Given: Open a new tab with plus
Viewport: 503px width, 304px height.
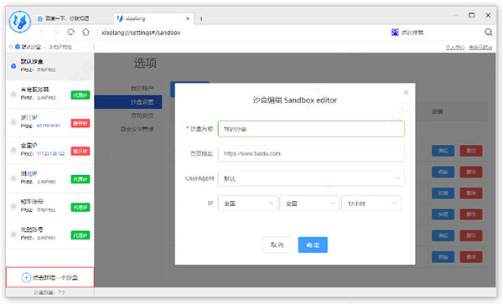Looking at the screenshot, I should point(201,19).
